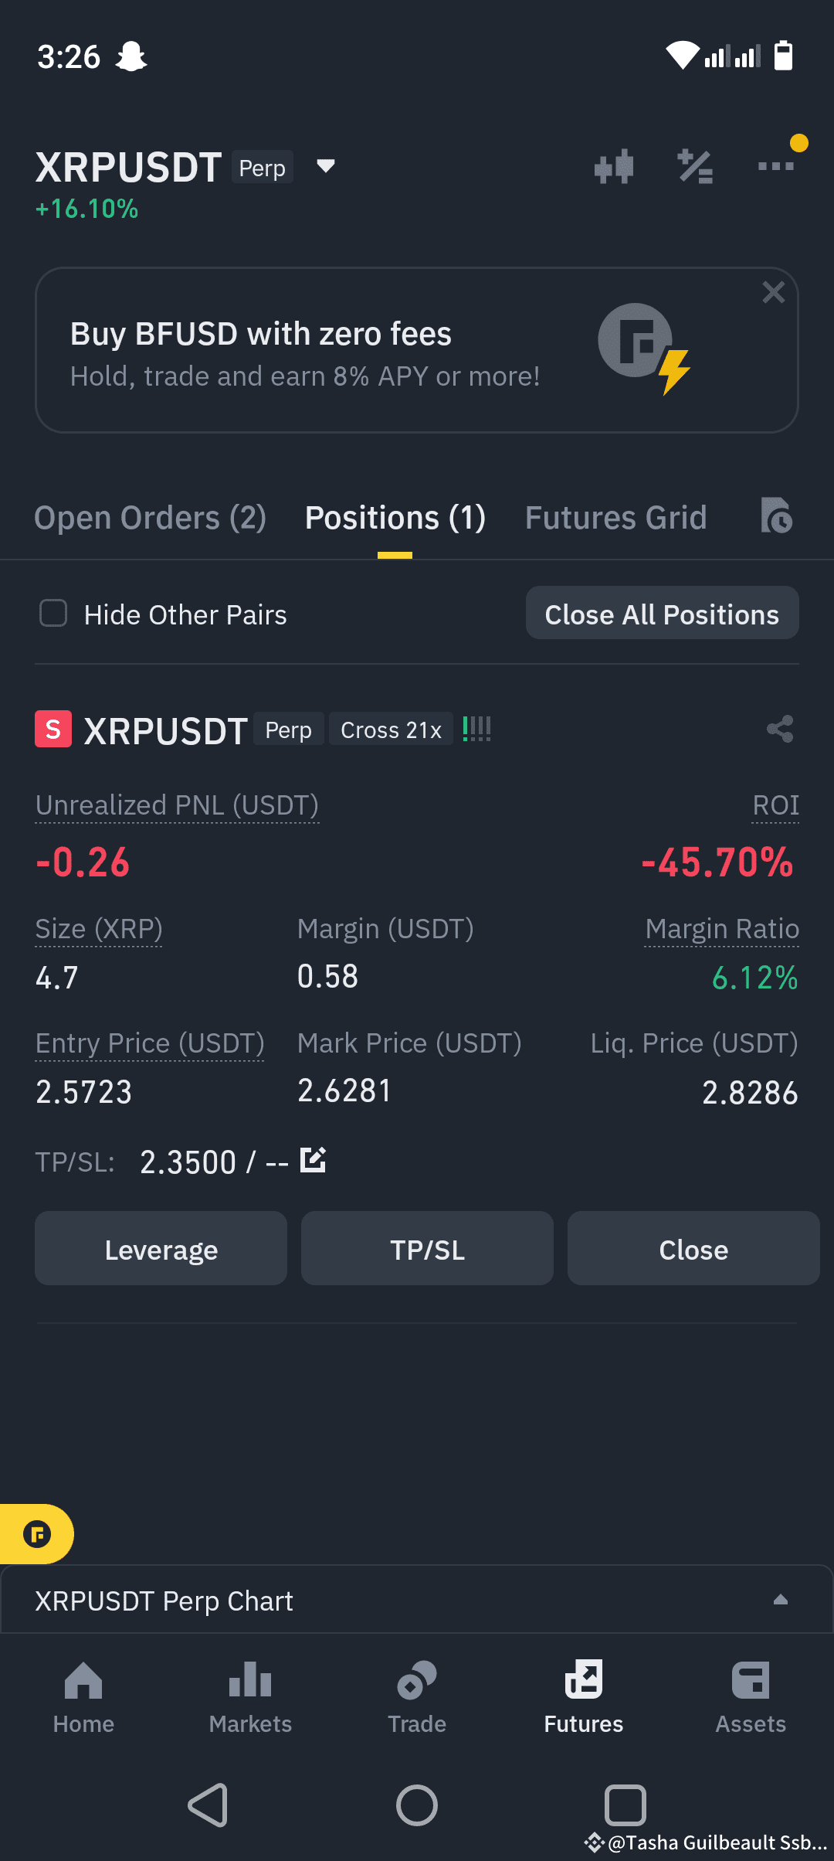The width and height of the screenshot is (834, 1861).
Task: Click the Leverage button
Action: click(x=161, y=1249)
